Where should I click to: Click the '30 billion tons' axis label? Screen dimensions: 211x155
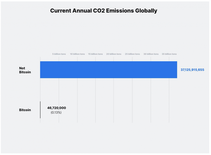click(x=151, y=54)
